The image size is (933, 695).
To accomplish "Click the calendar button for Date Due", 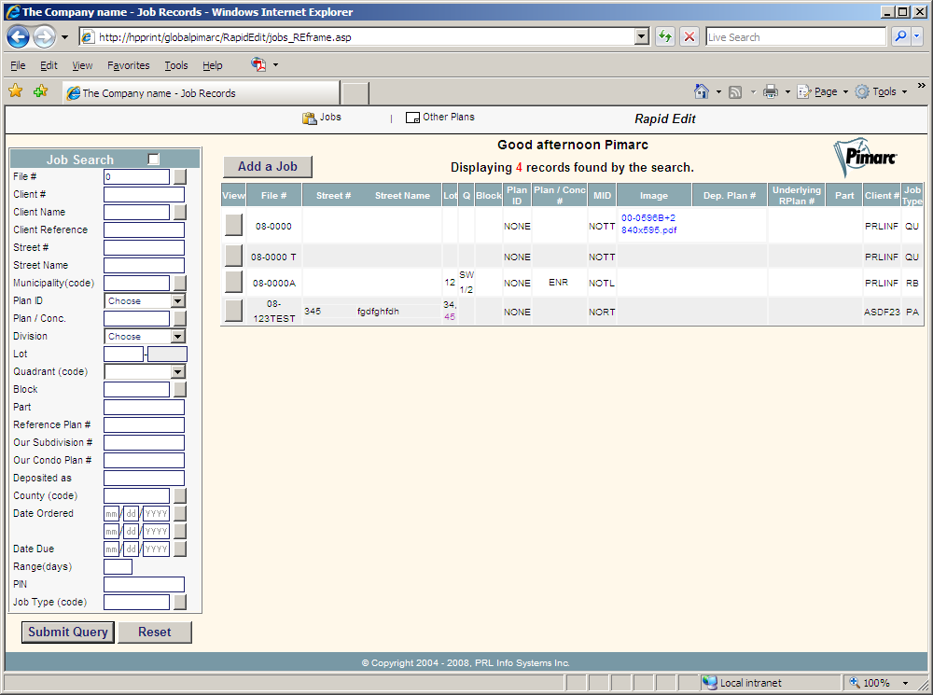I will (x=180, y=549).
